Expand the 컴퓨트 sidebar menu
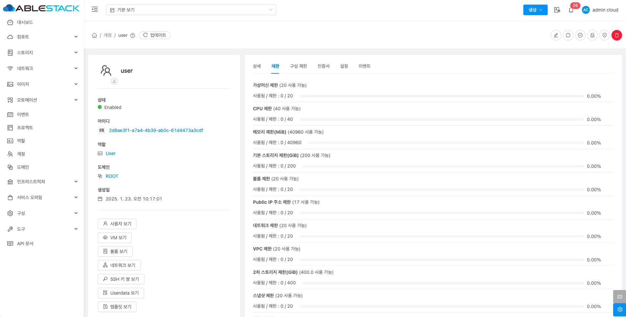 pos(42,37)
